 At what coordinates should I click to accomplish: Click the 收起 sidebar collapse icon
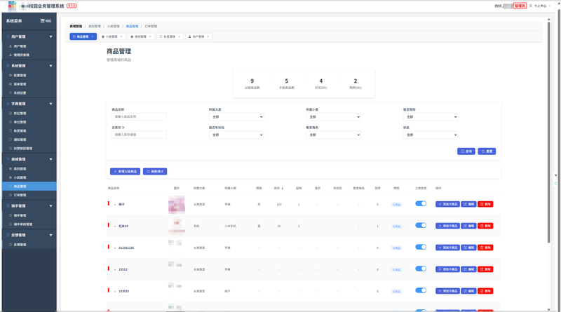point(43,21)
